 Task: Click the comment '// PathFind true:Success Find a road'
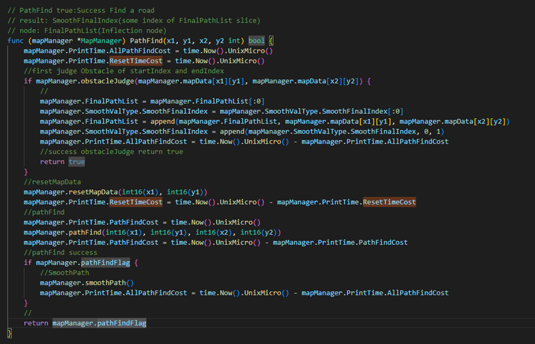coord(81,11)
